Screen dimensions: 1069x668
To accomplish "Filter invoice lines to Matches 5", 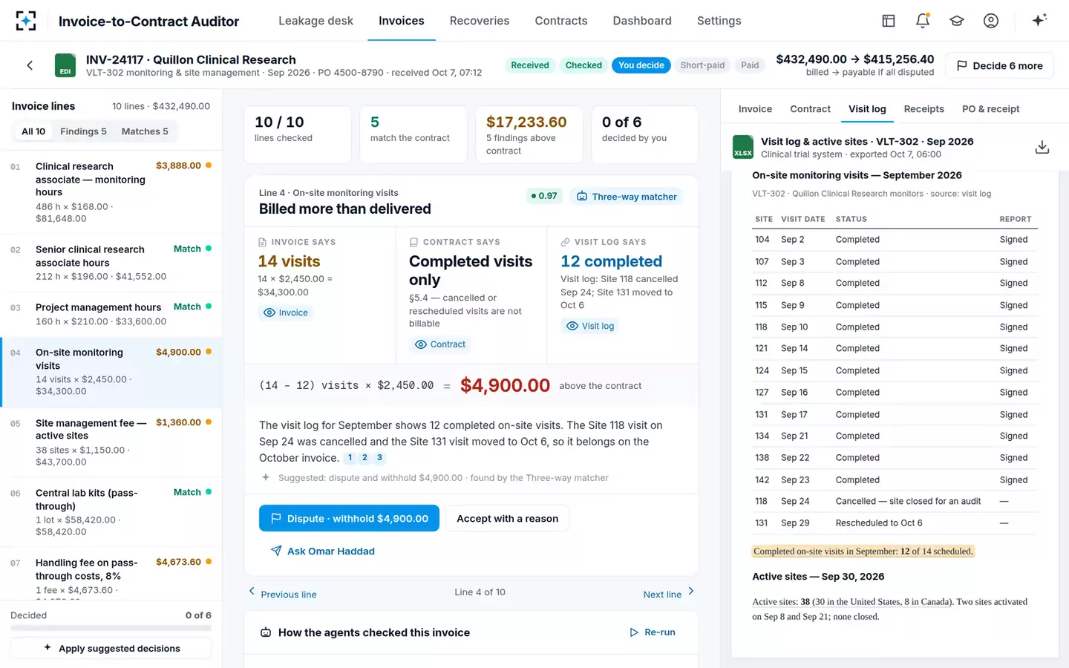I will [x=145, y=131].
